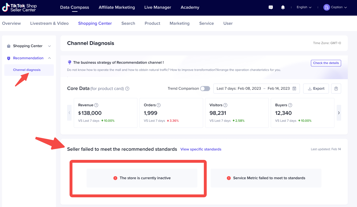Switch to the Livestream & Video tab
357x207 pixels.
pos(49,23)
